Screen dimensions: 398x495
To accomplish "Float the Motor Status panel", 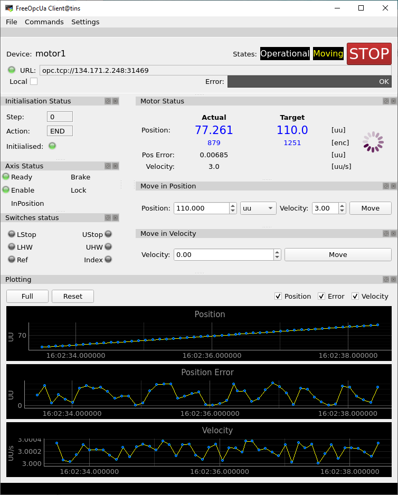I will (x=386, y=101).
